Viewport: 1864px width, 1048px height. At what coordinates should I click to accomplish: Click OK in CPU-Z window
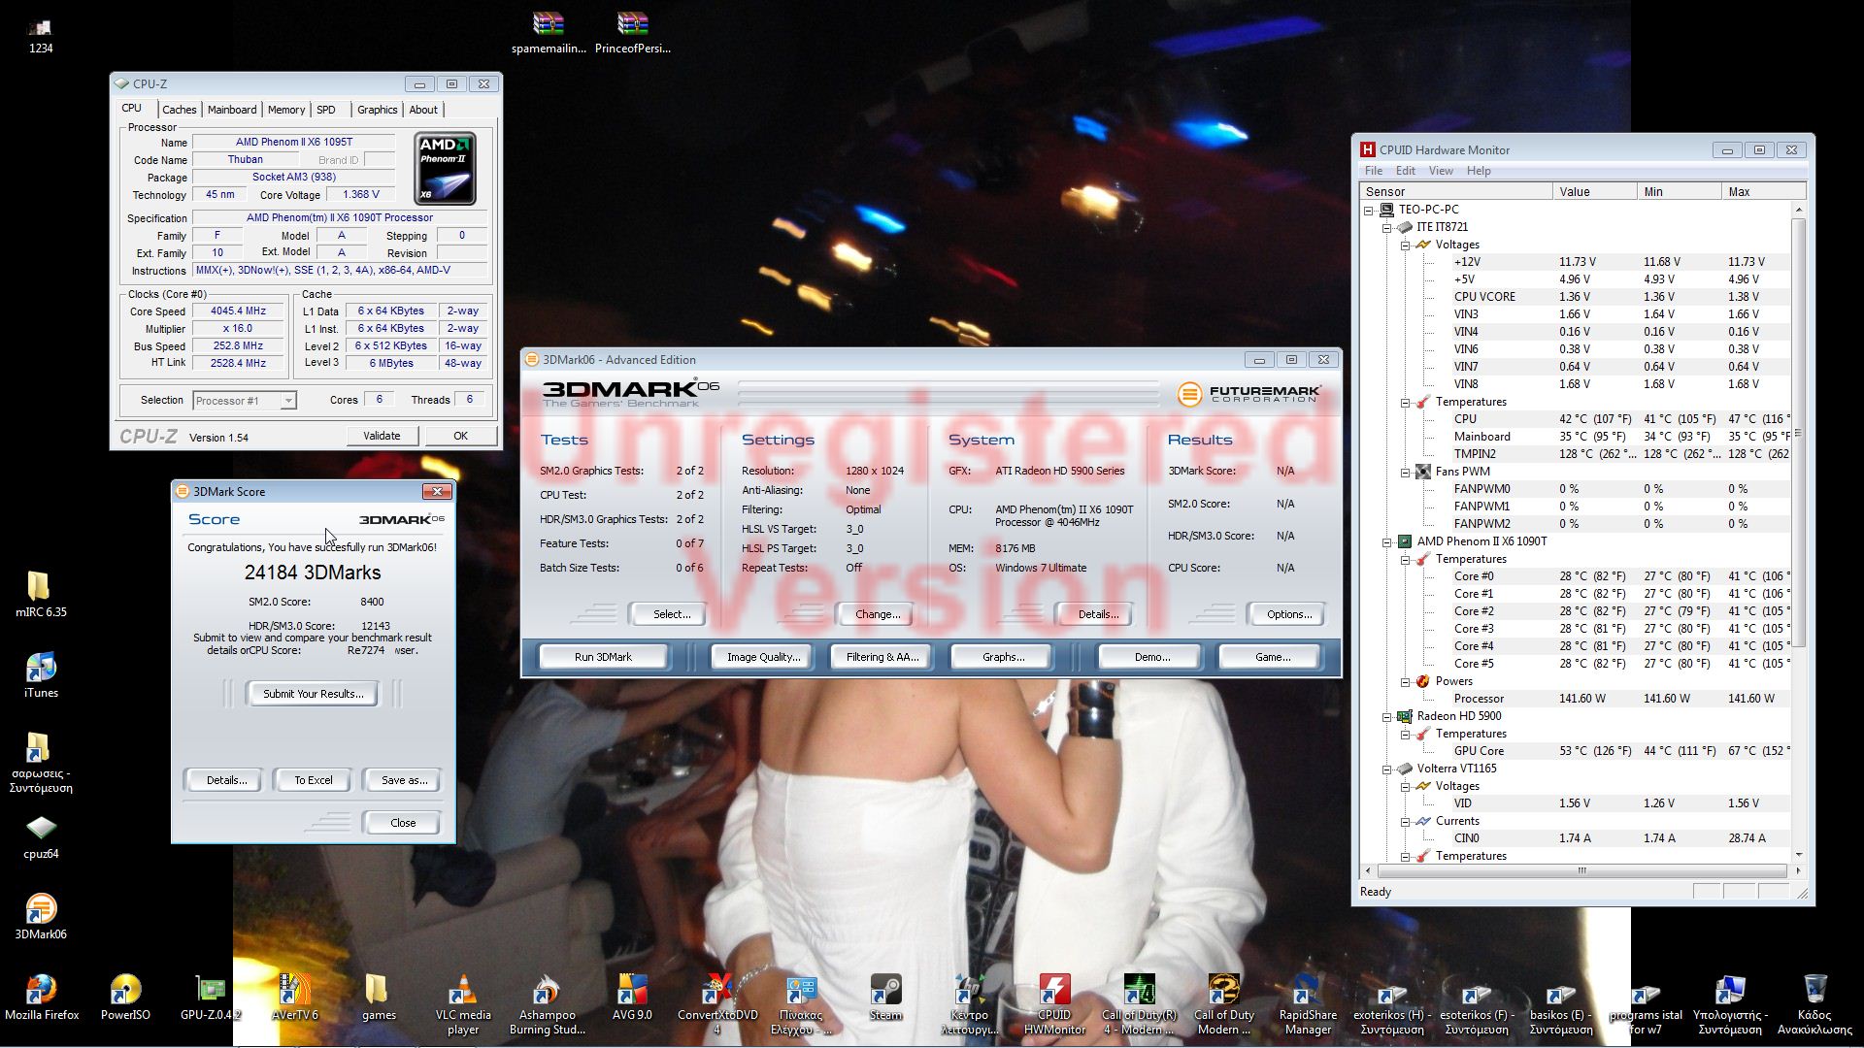(460, 436)
